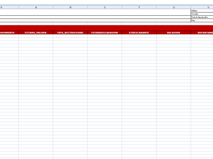
Task: Select column U header
Action: [173, 8]
